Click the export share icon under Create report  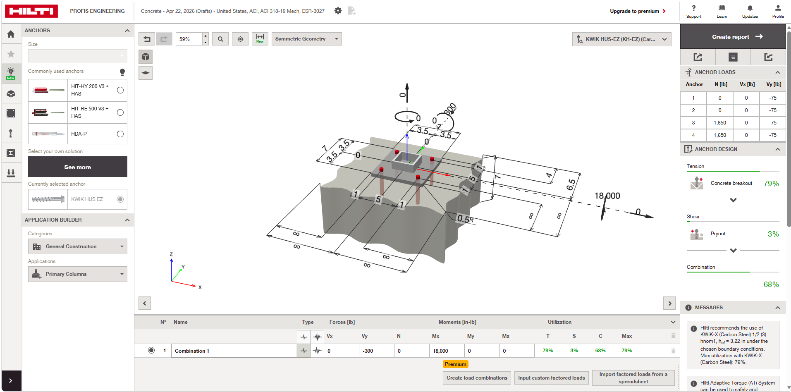click(698, 57)
